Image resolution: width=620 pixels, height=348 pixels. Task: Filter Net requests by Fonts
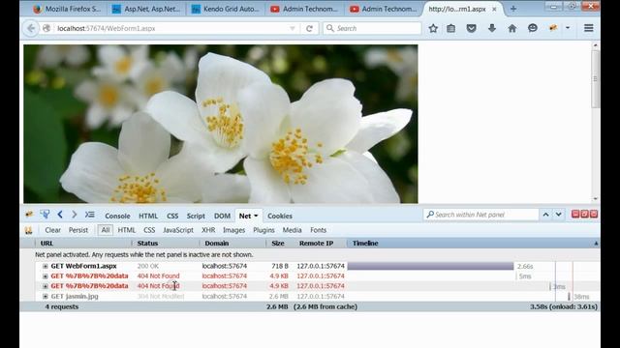pyautogui.click(x=319, y=230)
